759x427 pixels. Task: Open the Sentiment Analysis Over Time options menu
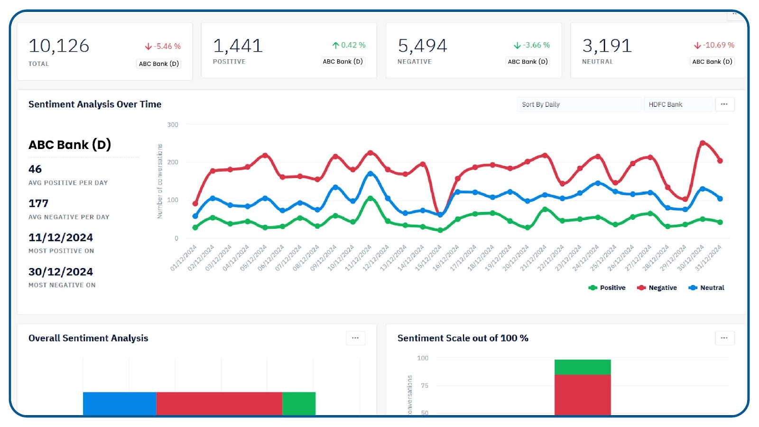724,104
